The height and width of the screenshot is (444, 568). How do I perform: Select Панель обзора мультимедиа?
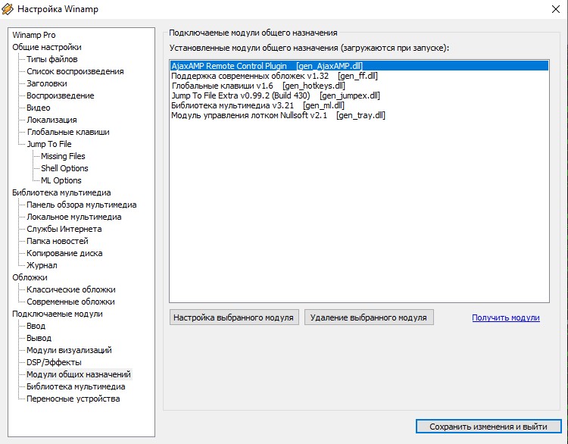point(82,205)
